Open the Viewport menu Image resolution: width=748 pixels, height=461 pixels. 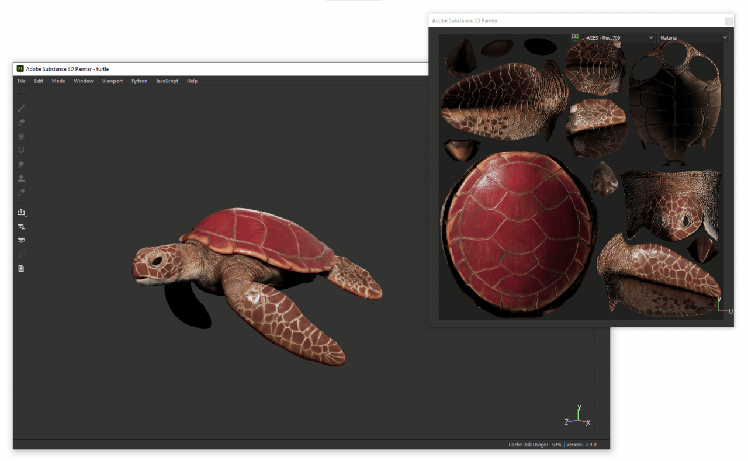112,81
